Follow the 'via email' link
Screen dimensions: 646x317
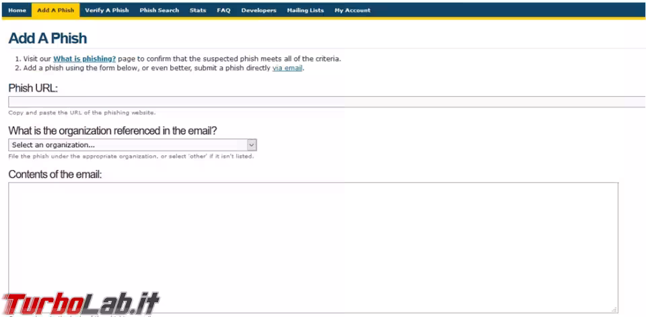287,69
